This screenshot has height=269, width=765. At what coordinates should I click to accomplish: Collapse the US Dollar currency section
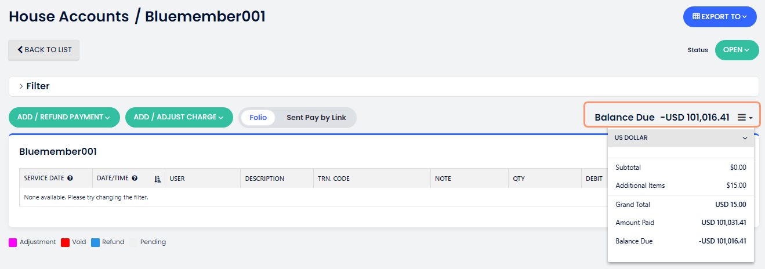[745, 138]
